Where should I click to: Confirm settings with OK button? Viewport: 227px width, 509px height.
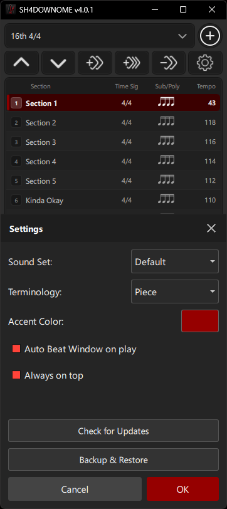click(183, 489)
